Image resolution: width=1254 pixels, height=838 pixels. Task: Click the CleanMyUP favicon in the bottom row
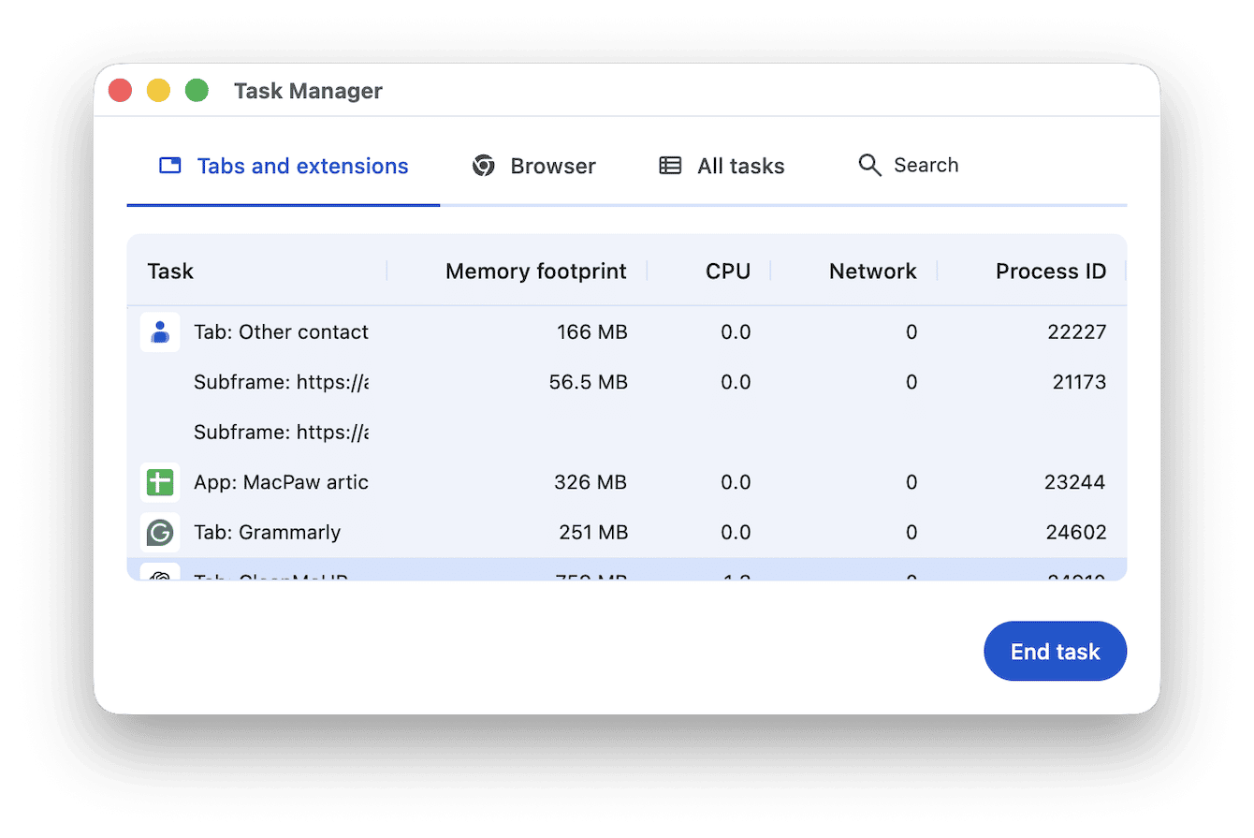pyautogui.click(x=160, y=575)
